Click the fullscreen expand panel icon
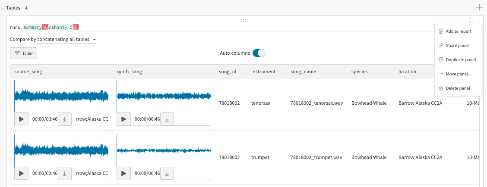The width and height of the screenshot is (487, 187). 471,20
